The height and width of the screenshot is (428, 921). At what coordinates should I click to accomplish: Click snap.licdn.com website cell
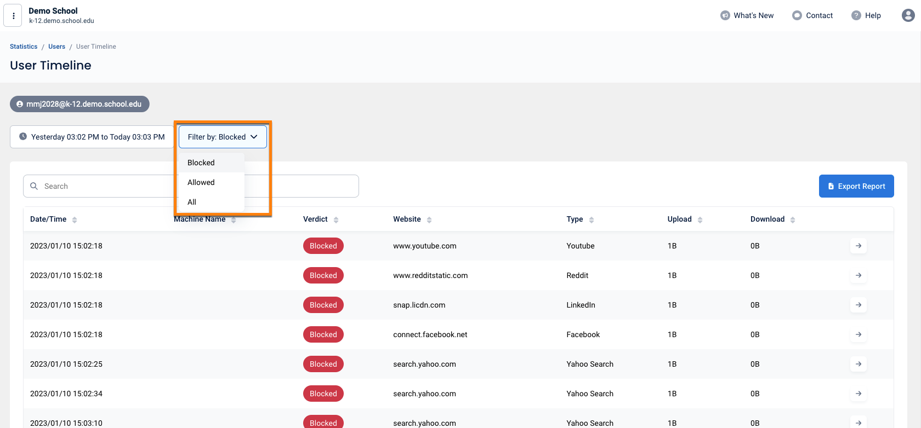[x=419, y=305]
